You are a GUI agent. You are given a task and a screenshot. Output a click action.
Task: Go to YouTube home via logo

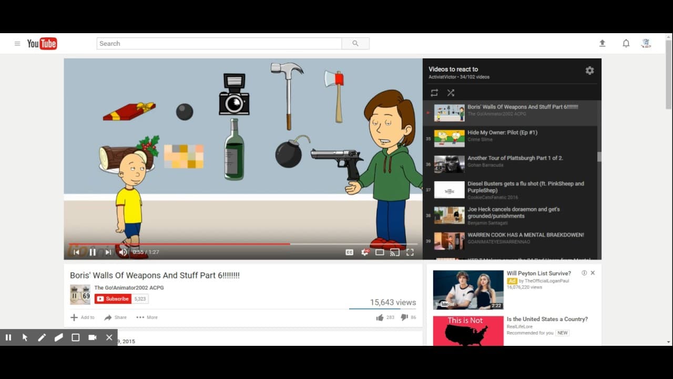[x=42, y=44]
